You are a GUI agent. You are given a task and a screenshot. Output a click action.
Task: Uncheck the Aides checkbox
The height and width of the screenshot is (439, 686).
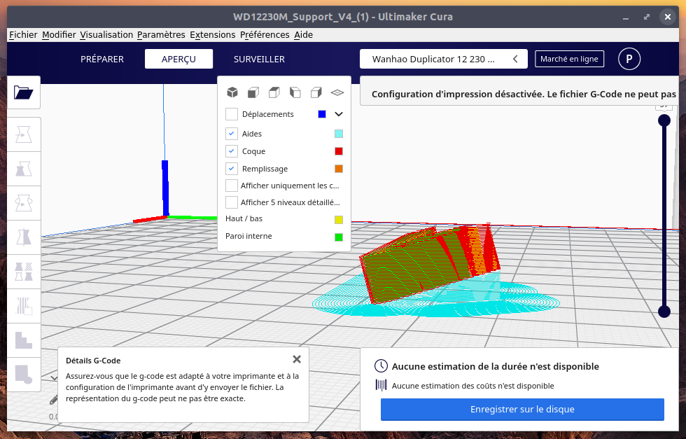[232, 134]
